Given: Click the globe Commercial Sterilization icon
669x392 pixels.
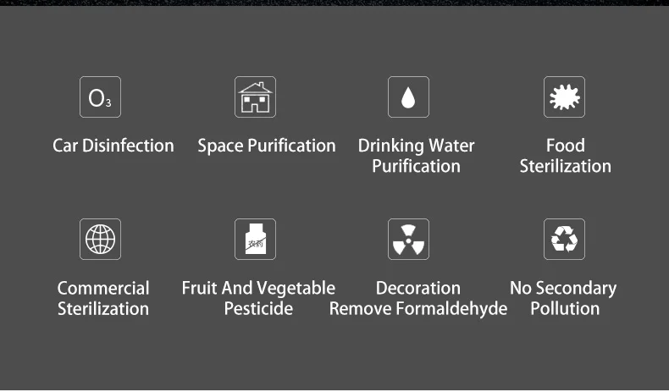Looking at the screenshot, I should coord(100,240).
